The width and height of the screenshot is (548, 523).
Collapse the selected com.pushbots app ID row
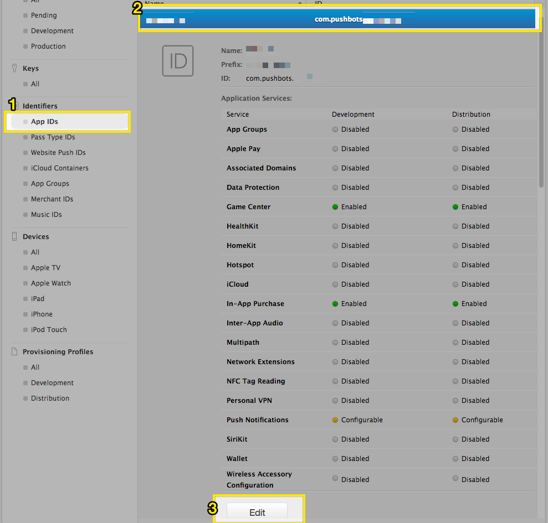pos(338,20)
